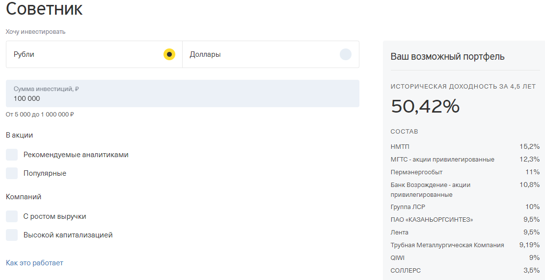This screenshot has height=280, width=545.
Task: Select QIWI in the portfolio list
Action: (x=397, y=257)
